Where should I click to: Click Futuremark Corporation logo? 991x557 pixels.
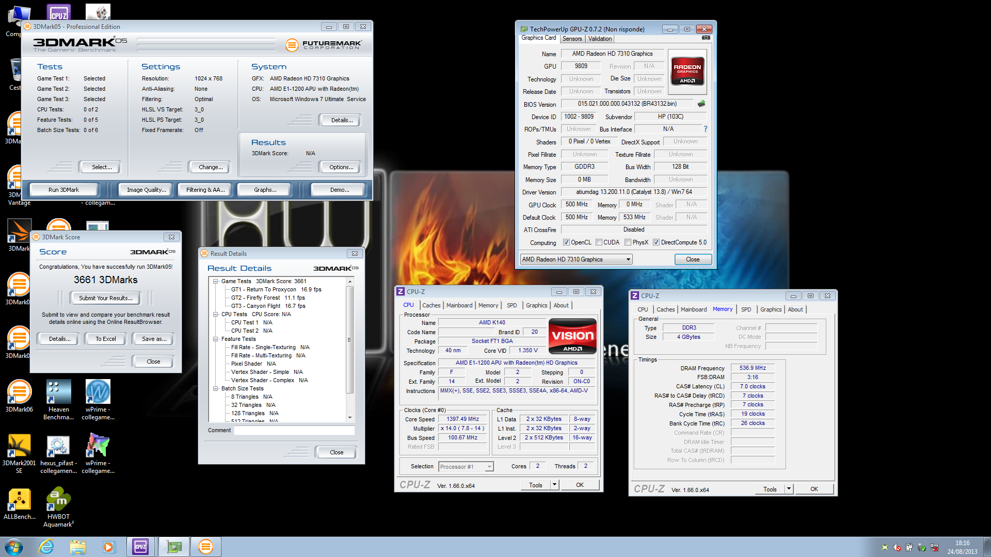tap(324, 45)
